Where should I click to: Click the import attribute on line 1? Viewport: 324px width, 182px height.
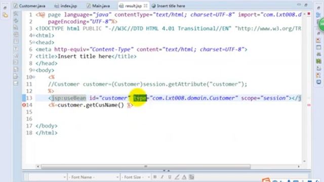[x=270, y=15]
